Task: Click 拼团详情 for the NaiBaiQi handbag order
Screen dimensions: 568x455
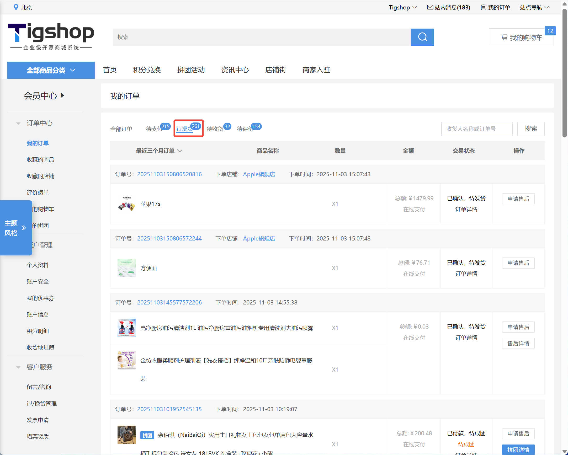Action: (518, 449)
